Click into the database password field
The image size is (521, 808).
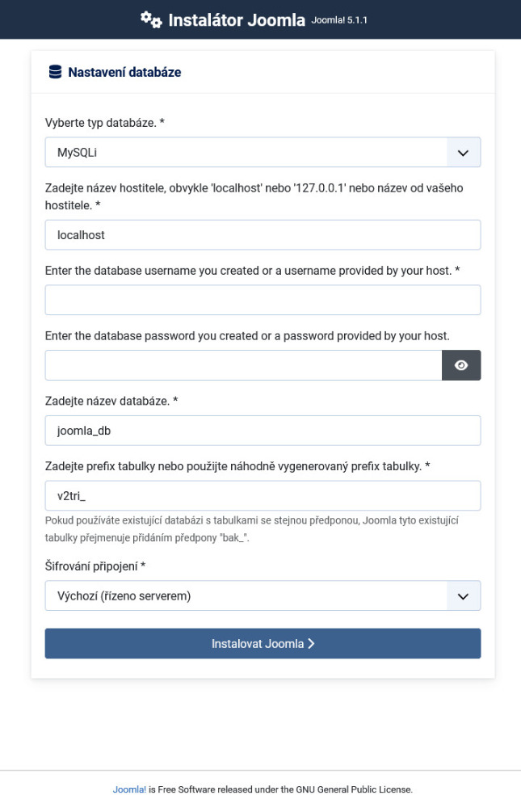click(243, 365)
